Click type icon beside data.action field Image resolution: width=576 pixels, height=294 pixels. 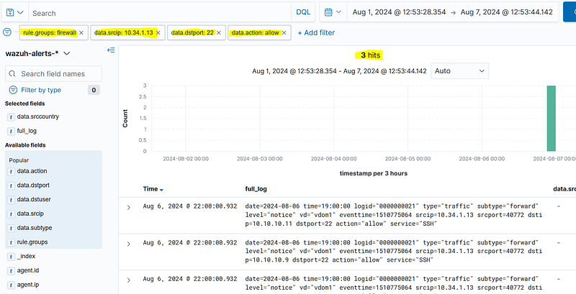(x=11, y=171)
